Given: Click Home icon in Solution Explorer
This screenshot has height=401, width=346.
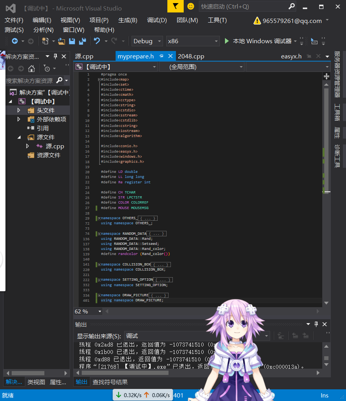Looking at the screenshot, I should point(32,69).
